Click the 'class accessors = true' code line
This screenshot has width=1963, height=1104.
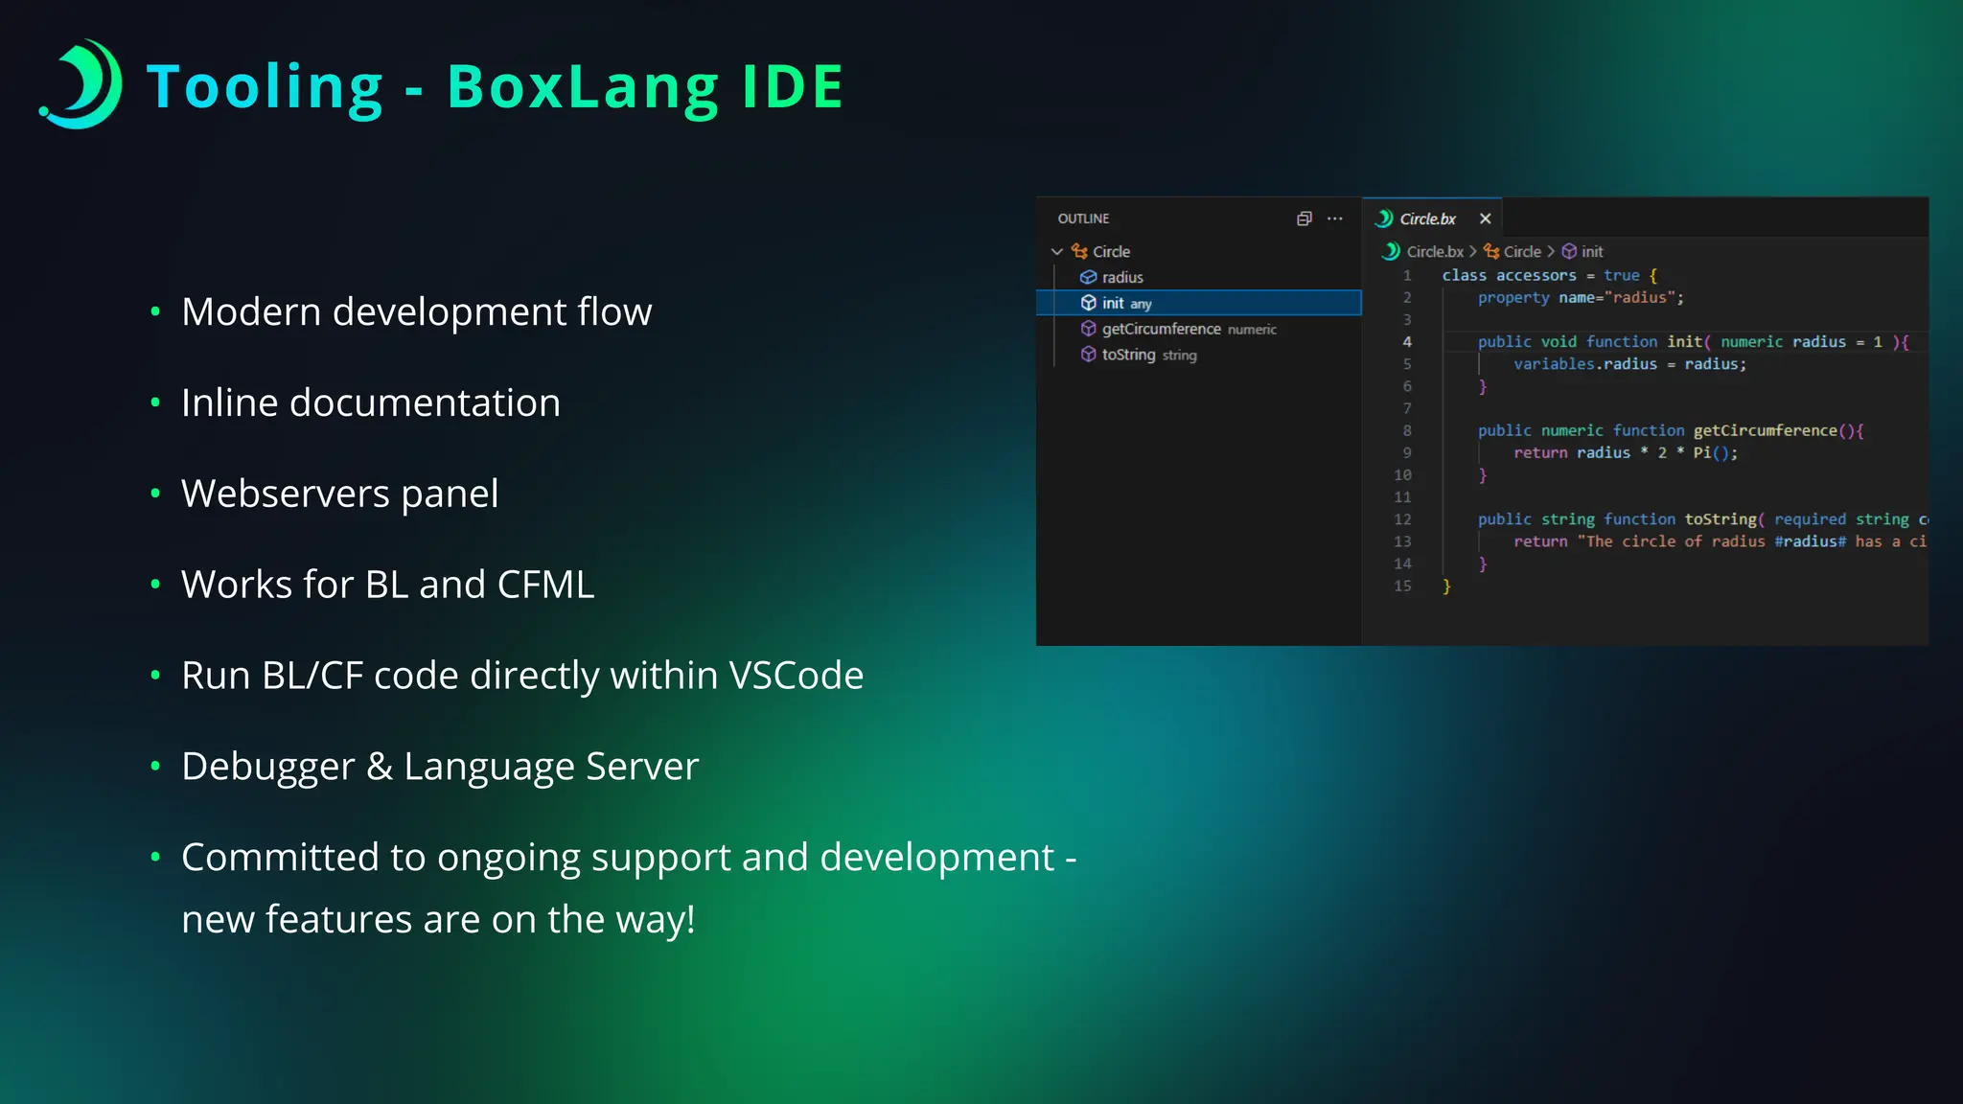pos(1550,275)
